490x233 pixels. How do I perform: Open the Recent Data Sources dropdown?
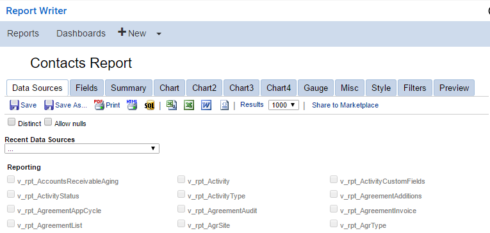(x=82, y=149)
